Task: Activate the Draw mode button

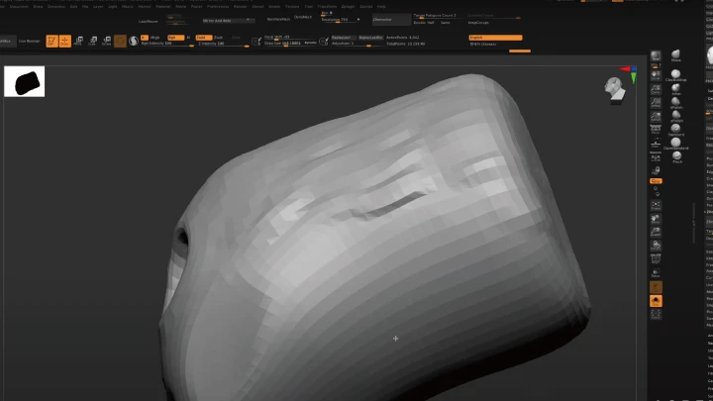Action: pyautogui.click(x=65, y=41)
